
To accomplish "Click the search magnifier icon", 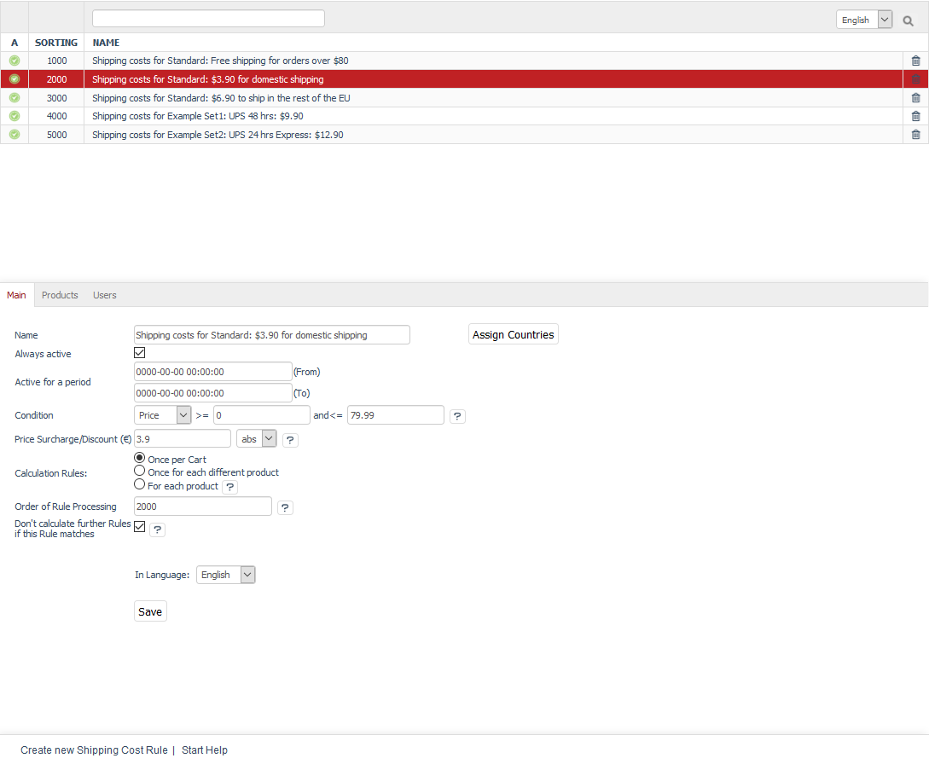I will tap(908, 20).
